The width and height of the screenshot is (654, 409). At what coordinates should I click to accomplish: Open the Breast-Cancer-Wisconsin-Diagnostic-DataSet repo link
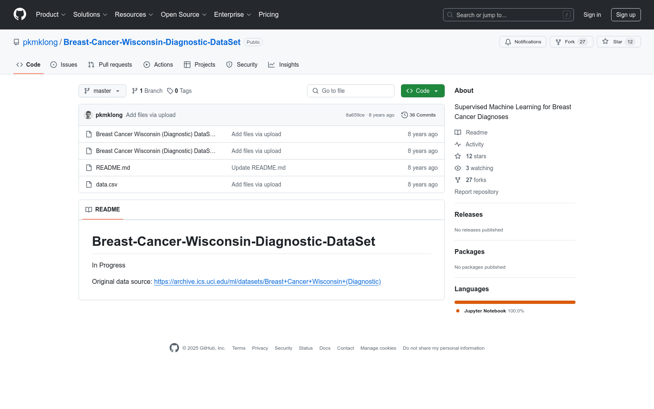pyautogui.click(x=152, y=42)
